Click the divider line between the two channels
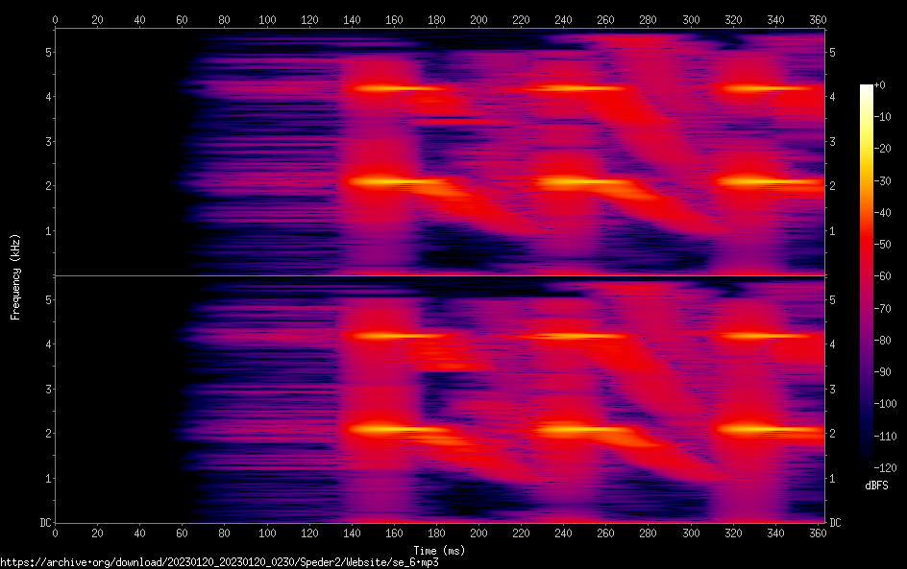This screenshot has width=907, height=569. tap(440, 276)
